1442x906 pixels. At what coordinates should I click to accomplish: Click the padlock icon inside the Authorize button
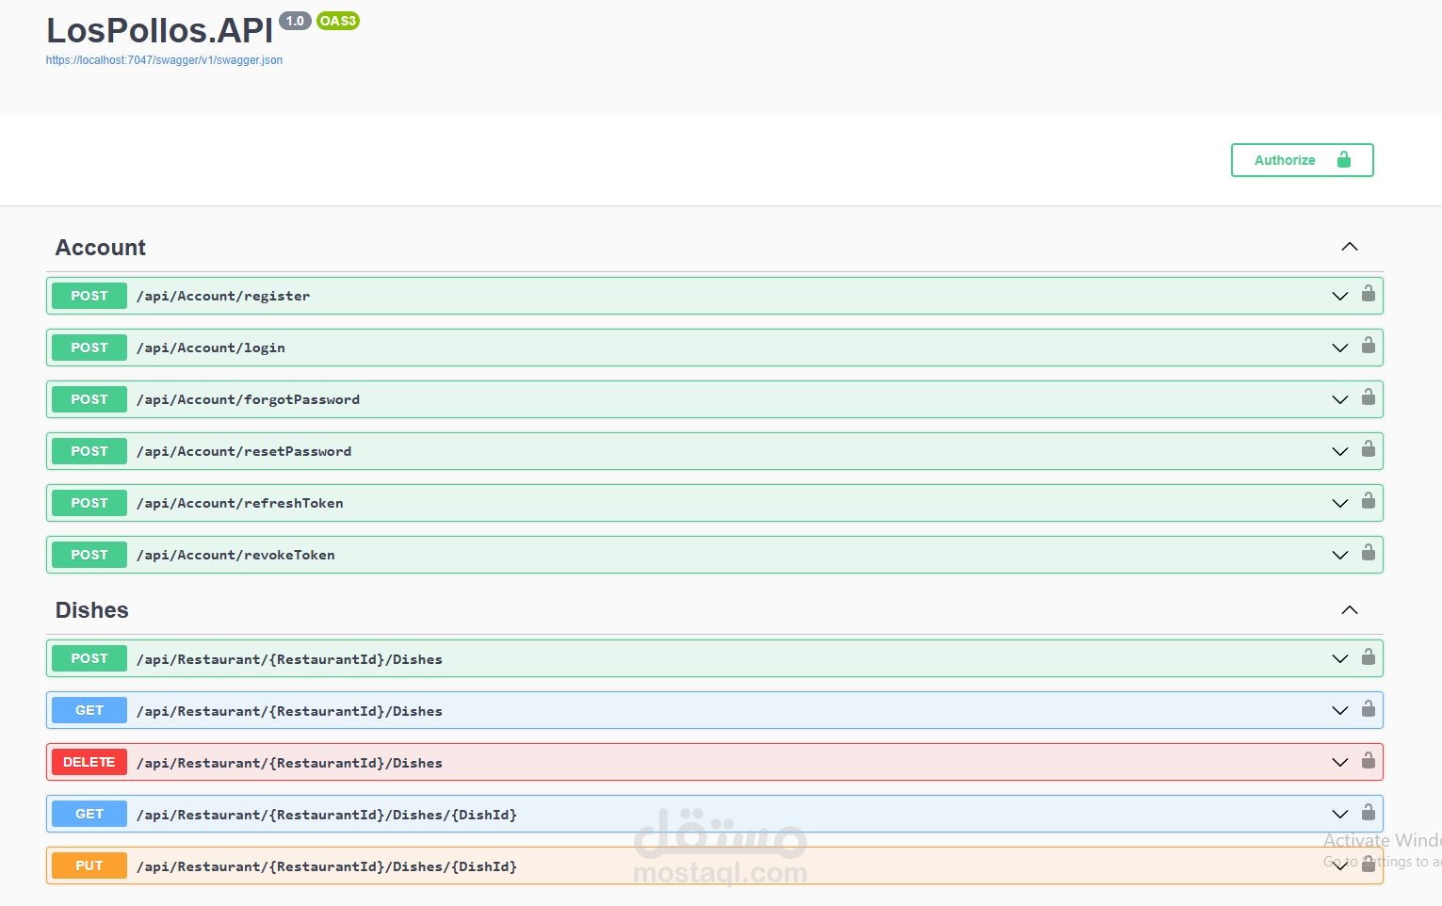[x=1344, y=160]
